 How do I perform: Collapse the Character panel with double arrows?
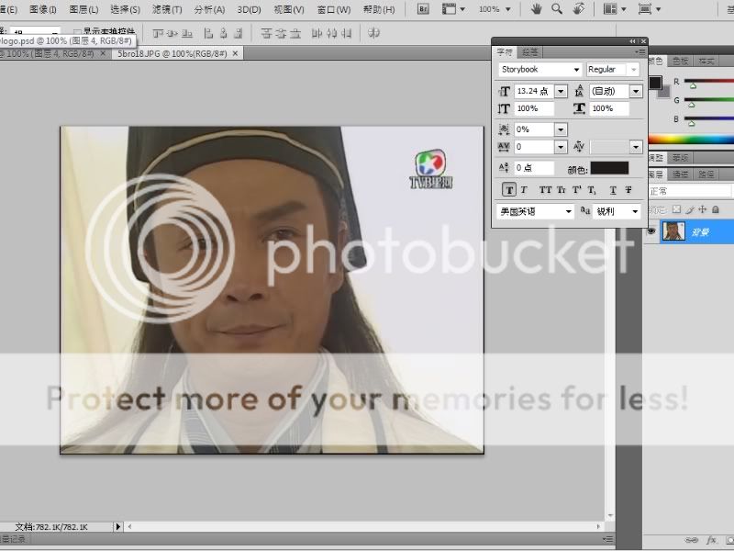pyautogui.click(x=633, y=41)
